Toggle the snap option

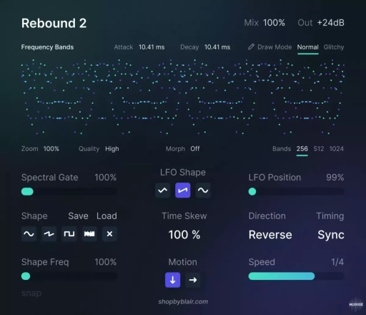(x=31, y=294)
